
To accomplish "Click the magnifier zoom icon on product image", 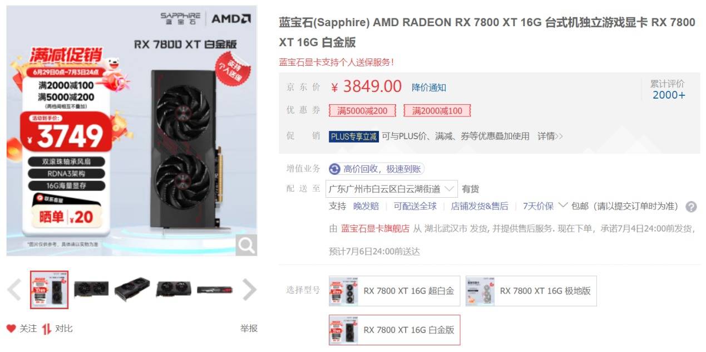I will pyautogui.click(x=246, y=245).
